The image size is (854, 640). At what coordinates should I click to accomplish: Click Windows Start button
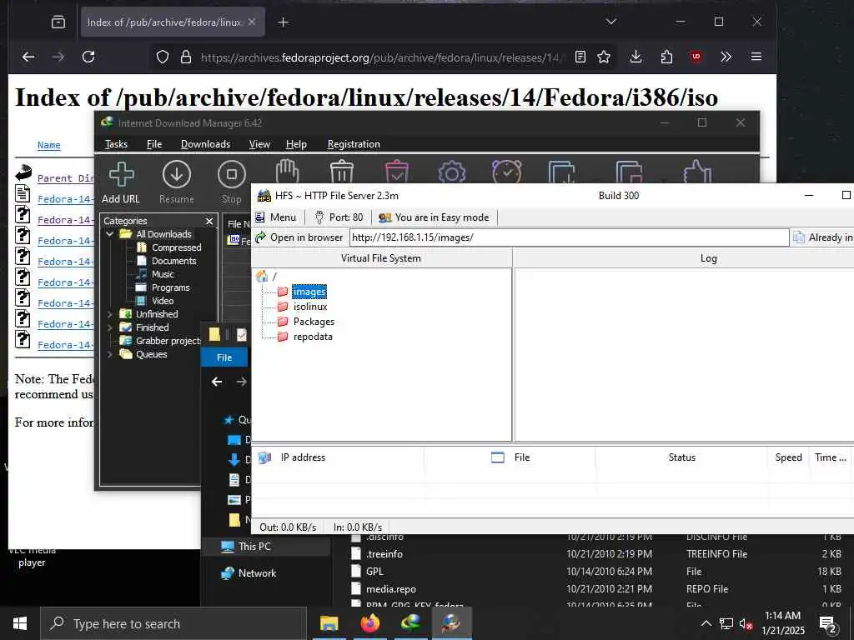pyautogui.click(x=20, y=623)
